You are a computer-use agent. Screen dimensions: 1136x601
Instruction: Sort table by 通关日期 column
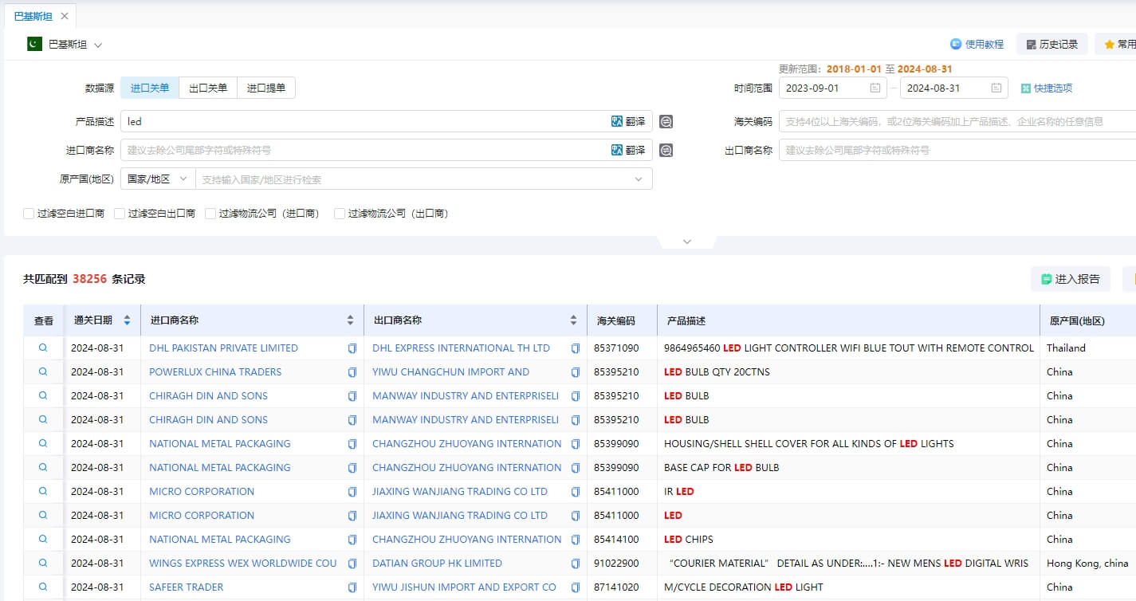point(127,320)
